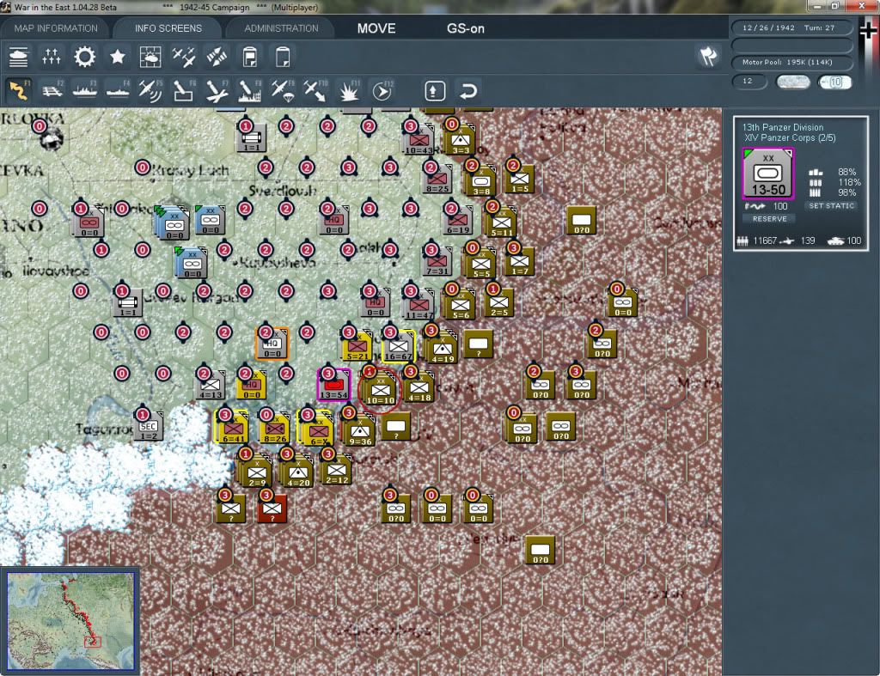Image resolution: width=880 pixels, height=676 pixels.
Task: Toggle F8 bomb city mode
Action: point(250,90)
